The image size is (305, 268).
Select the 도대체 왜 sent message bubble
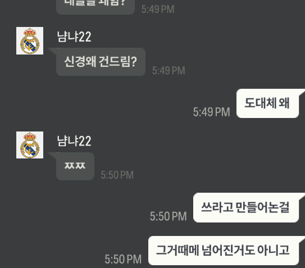click(268, 103)
